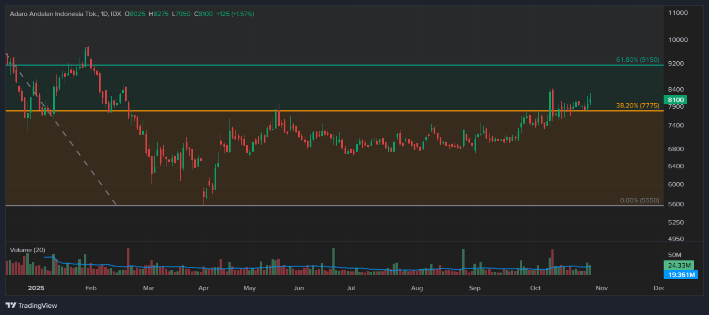Click the +125 (+1.57%) change value
Screen dimensions: 709x315
(235, 13)
